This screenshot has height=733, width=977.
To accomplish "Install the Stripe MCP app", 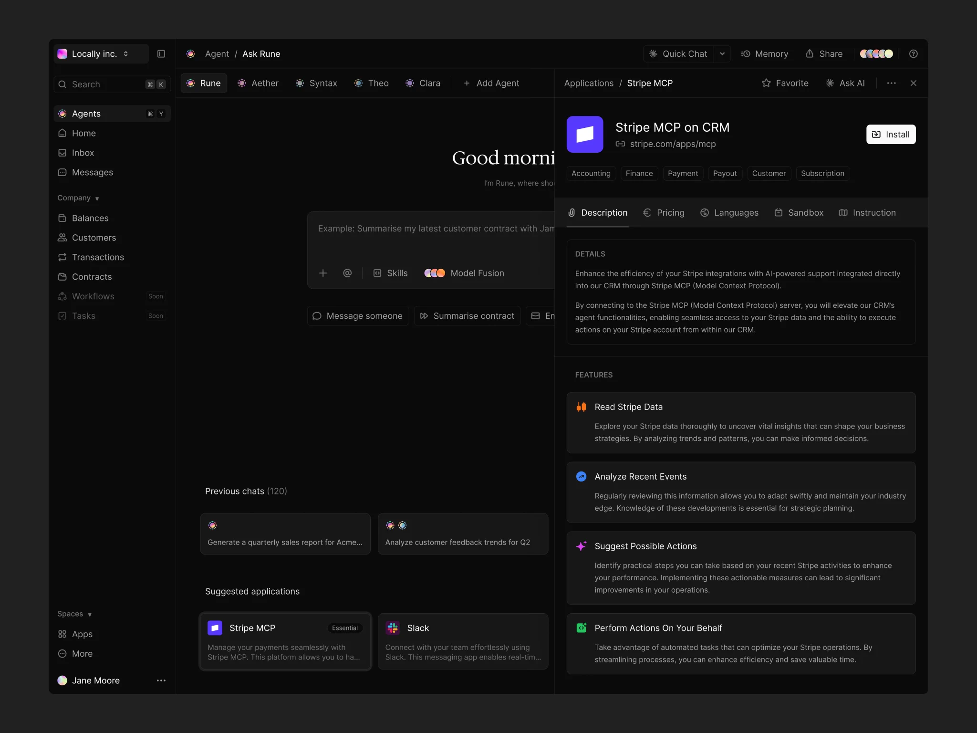I will click(x=891, y=135).
